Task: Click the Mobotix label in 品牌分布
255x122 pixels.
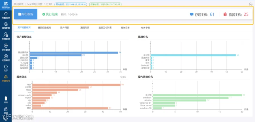Action: point(145,65)
